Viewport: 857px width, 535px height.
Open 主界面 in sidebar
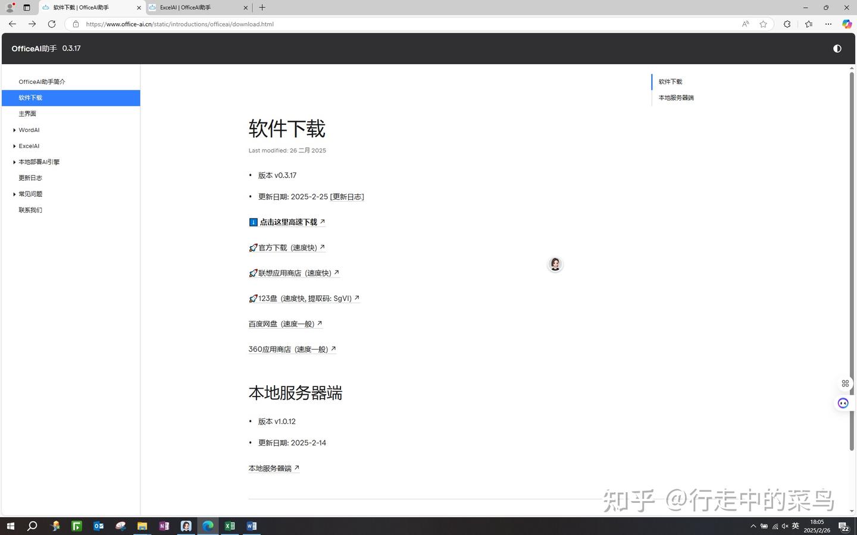[27, 114]
